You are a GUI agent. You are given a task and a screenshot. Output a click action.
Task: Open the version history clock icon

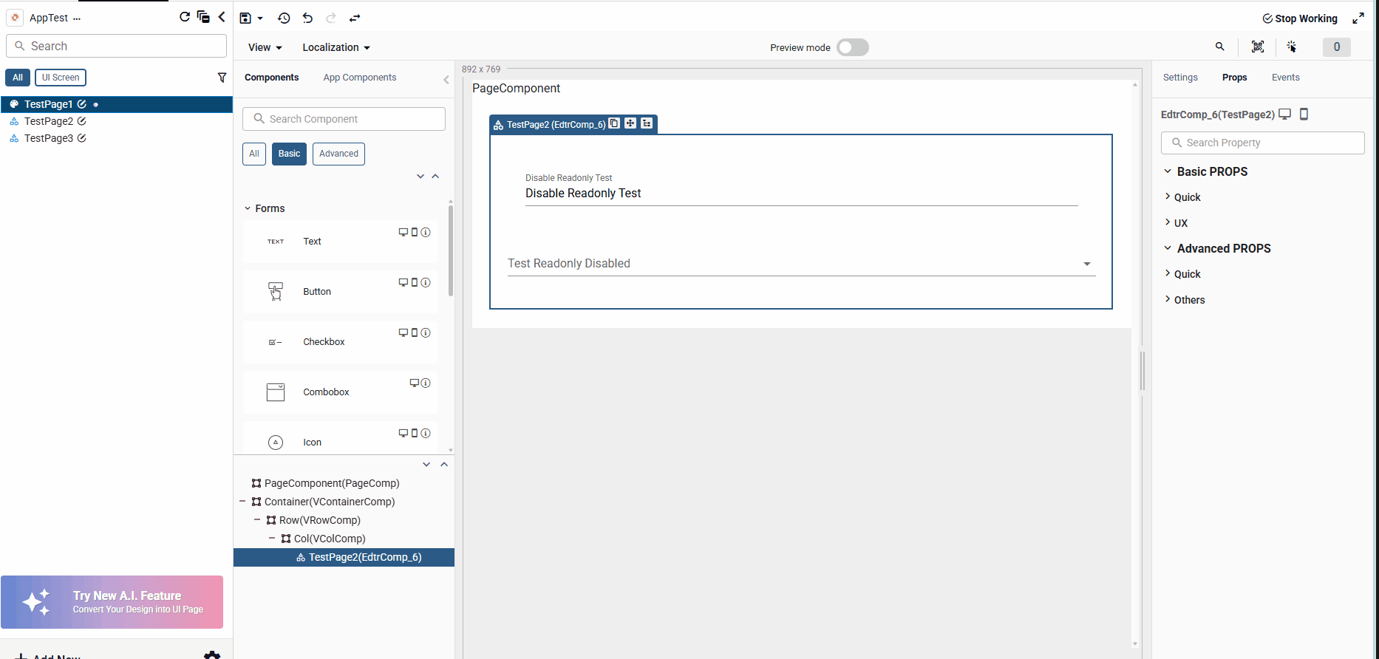(x=284, y=18)
